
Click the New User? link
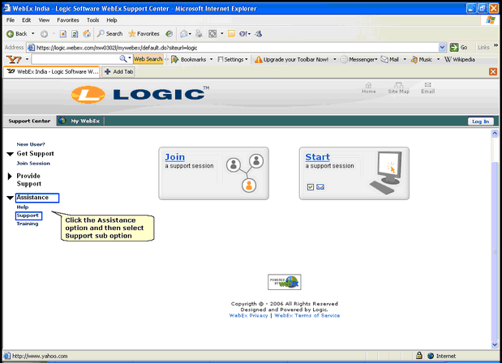[31, 144]
